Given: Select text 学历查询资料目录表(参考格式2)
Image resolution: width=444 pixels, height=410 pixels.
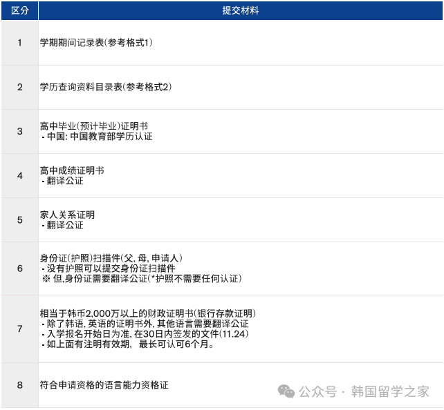Looking at the screenshot, I should pyautogui.click(x=106, y=87).
